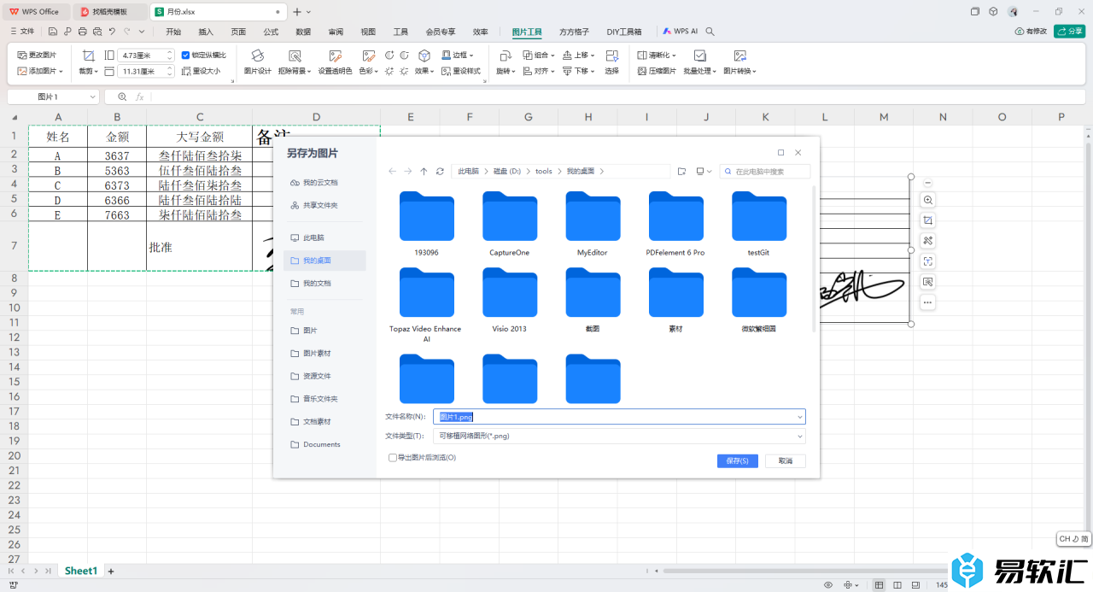Click the zoom-in icon beside selected picture
Viewport: 1093px width, 592px height.
928,200
